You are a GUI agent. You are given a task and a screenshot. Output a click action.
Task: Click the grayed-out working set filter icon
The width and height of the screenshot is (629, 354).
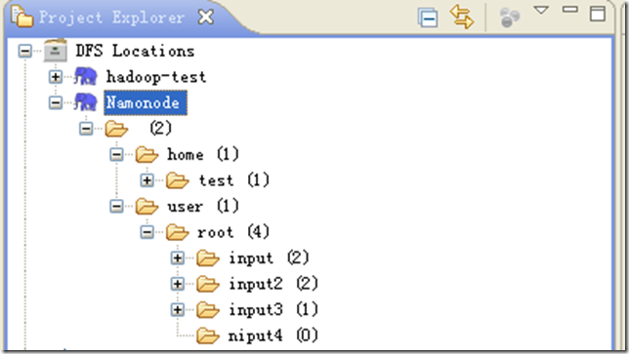[x=510, y=18]
